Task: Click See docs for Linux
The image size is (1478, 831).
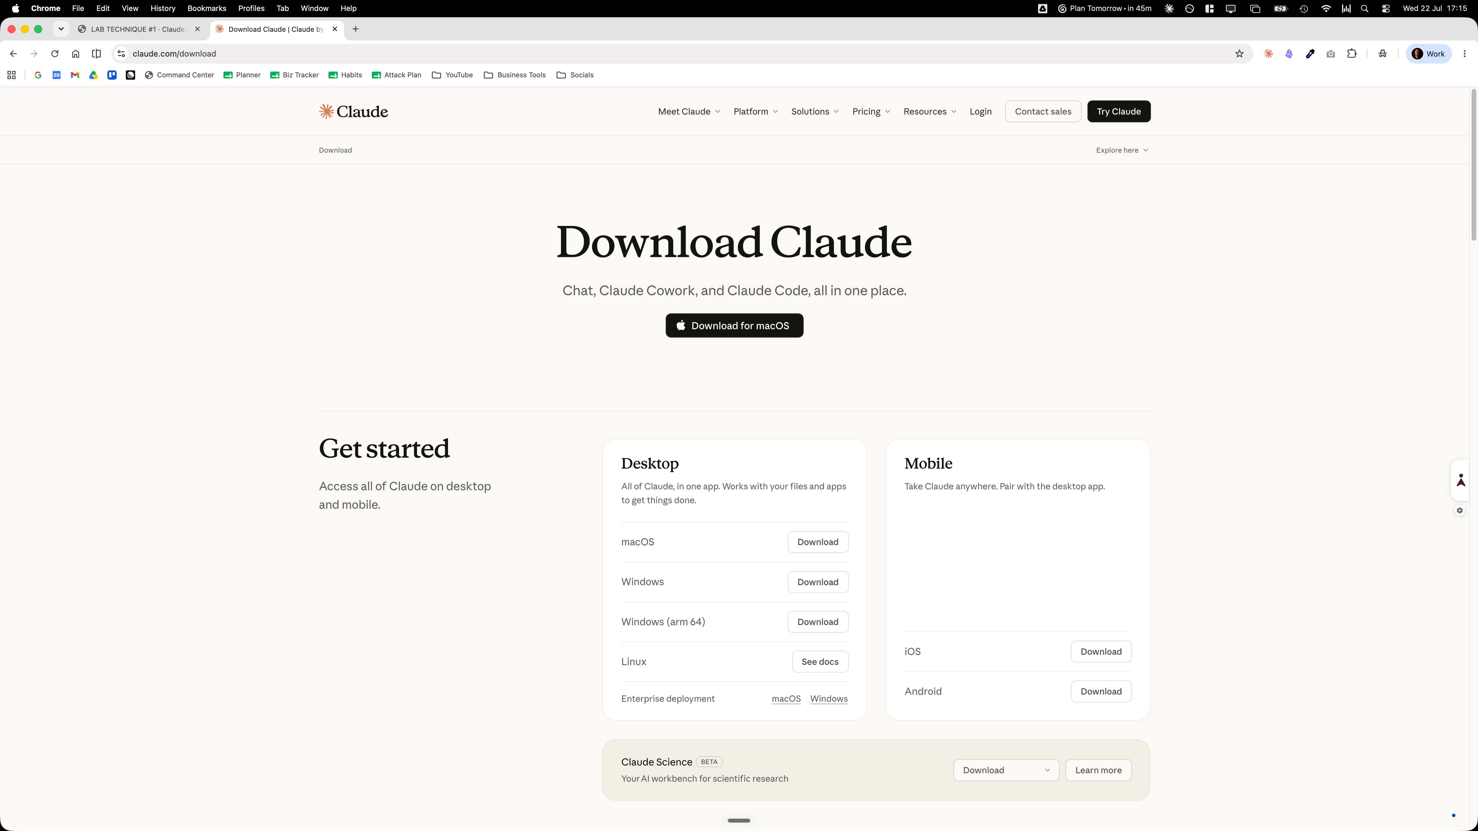Action: pyautogui.click(x=820, y=662)
